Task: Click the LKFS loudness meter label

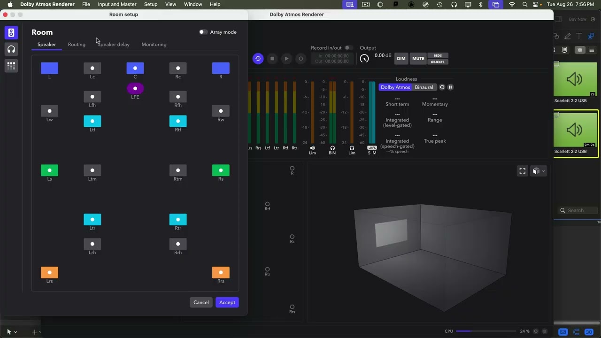Action: click(x=372, y=148)
